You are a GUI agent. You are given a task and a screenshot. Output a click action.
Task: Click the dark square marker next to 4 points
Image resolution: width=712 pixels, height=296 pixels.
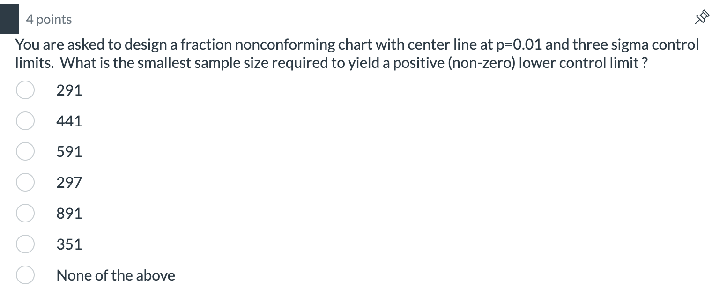pos(8,19)
